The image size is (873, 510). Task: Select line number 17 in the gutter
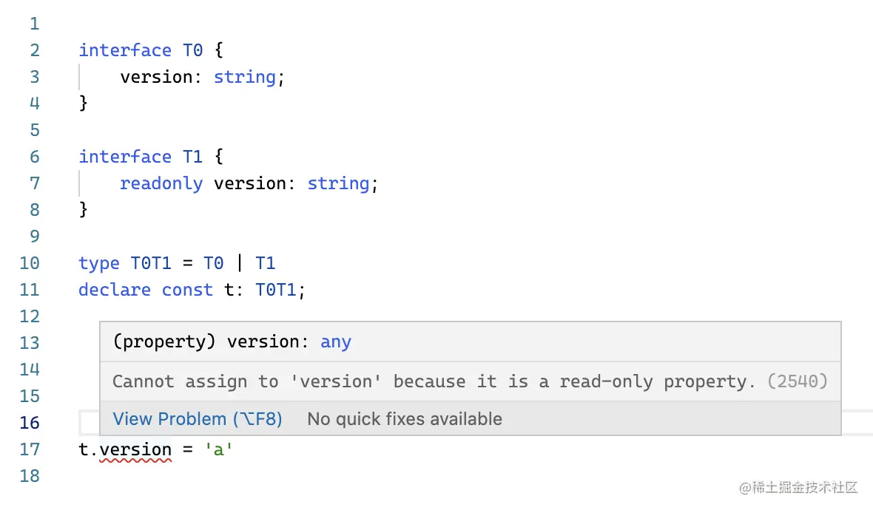[30, 449]
